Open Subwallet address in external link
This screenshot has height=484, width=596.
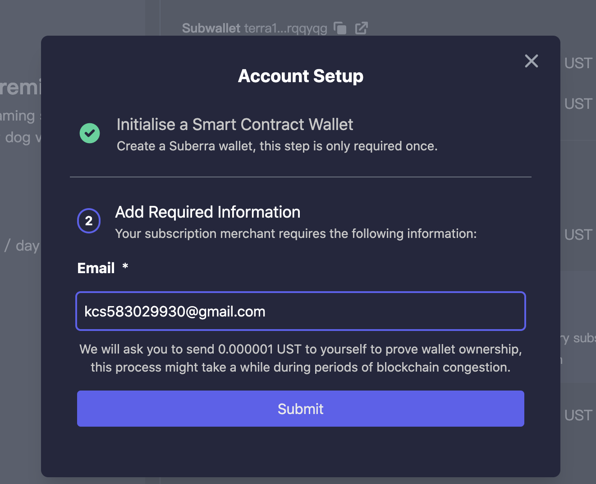[x=362, y=28]
